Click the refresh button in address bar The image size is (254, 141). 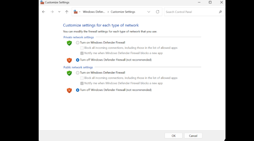[157, 12]
